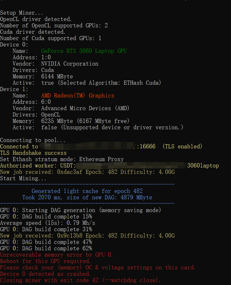Viewport: 231px width, 285px height.
Task: Click 'Cuda driver detected.' line
Action: 33,32
